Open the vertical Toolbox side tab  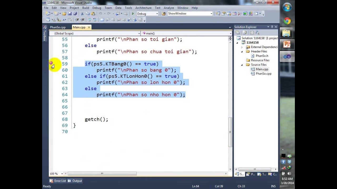44,33
